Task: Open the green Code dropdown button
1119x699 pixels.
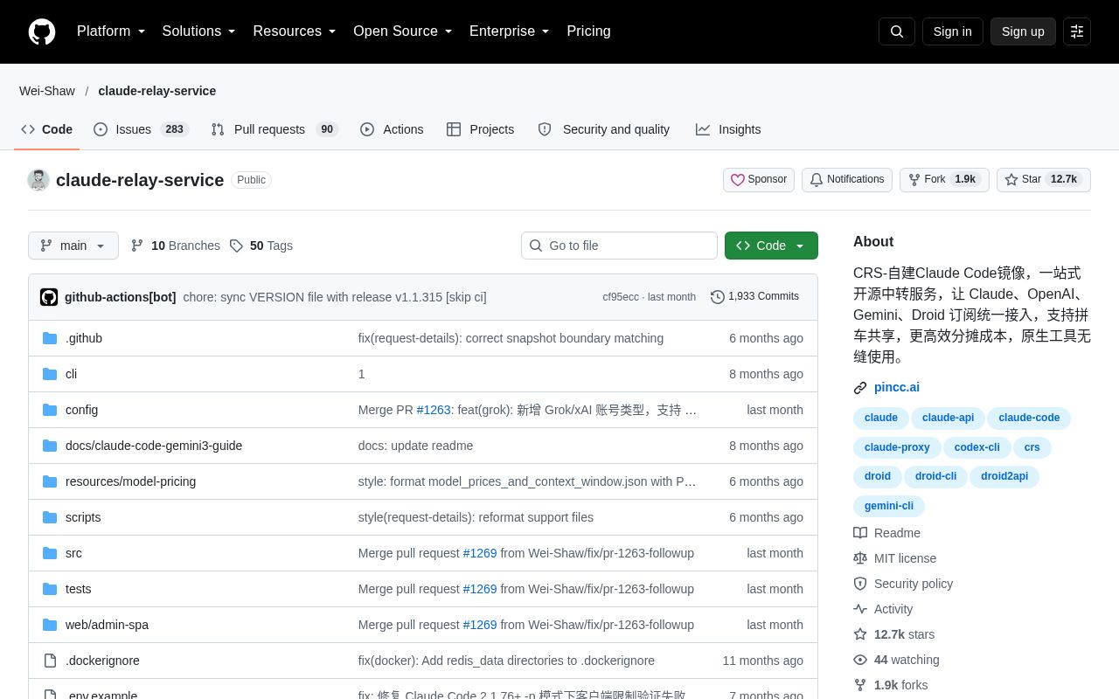Action: point(771,246)
